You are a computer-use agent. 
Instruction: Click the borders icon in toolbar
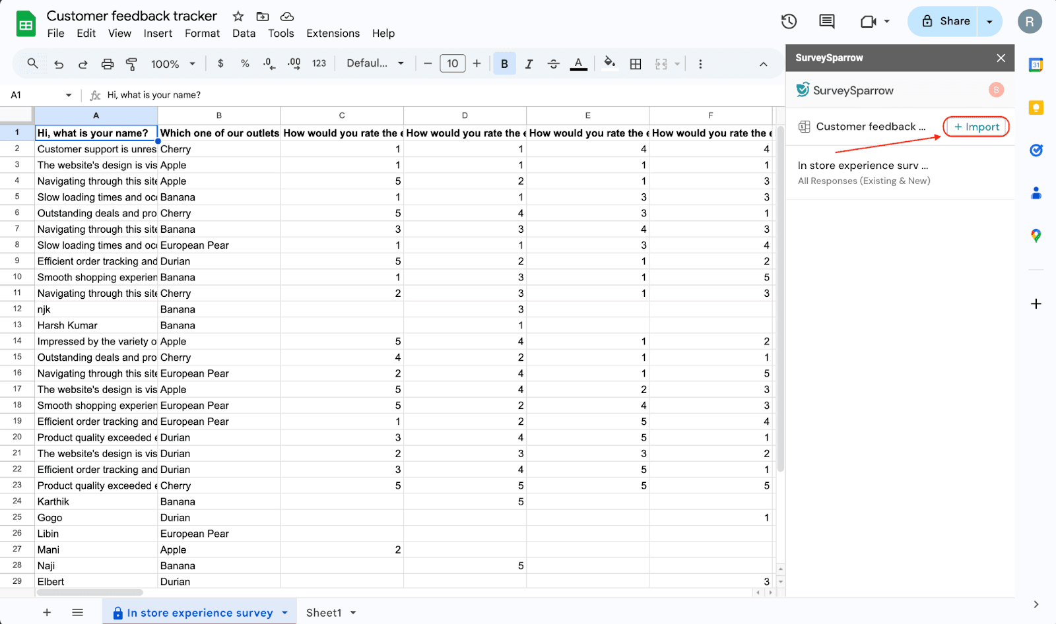(x=636, y=64)
